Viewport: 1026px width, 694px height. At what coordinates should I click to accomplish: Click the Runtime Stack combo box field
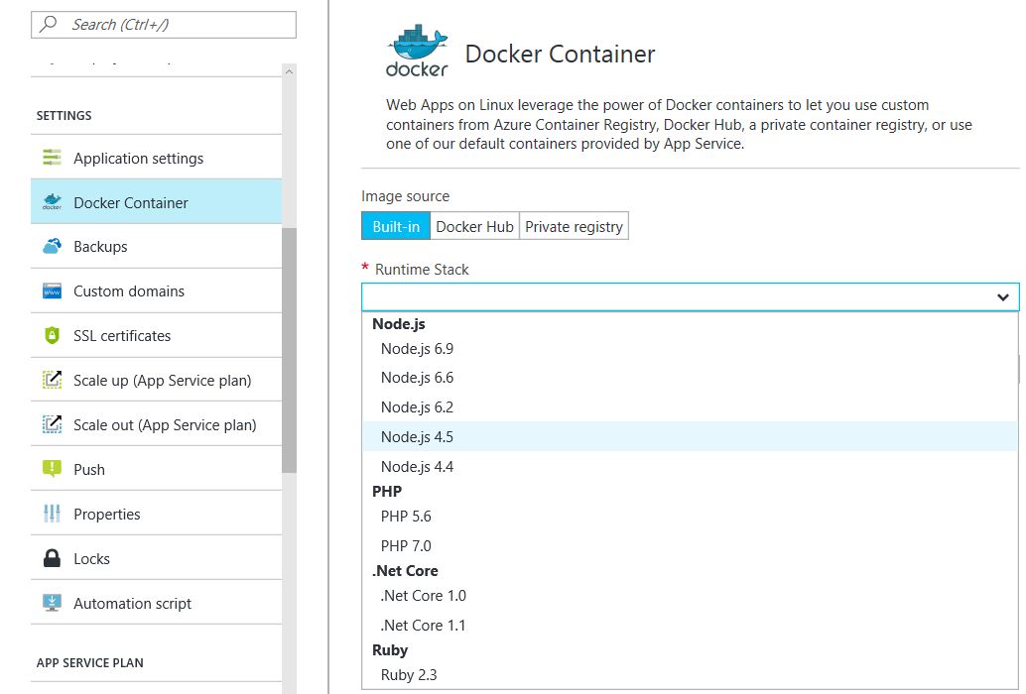(x=691, y=297)
